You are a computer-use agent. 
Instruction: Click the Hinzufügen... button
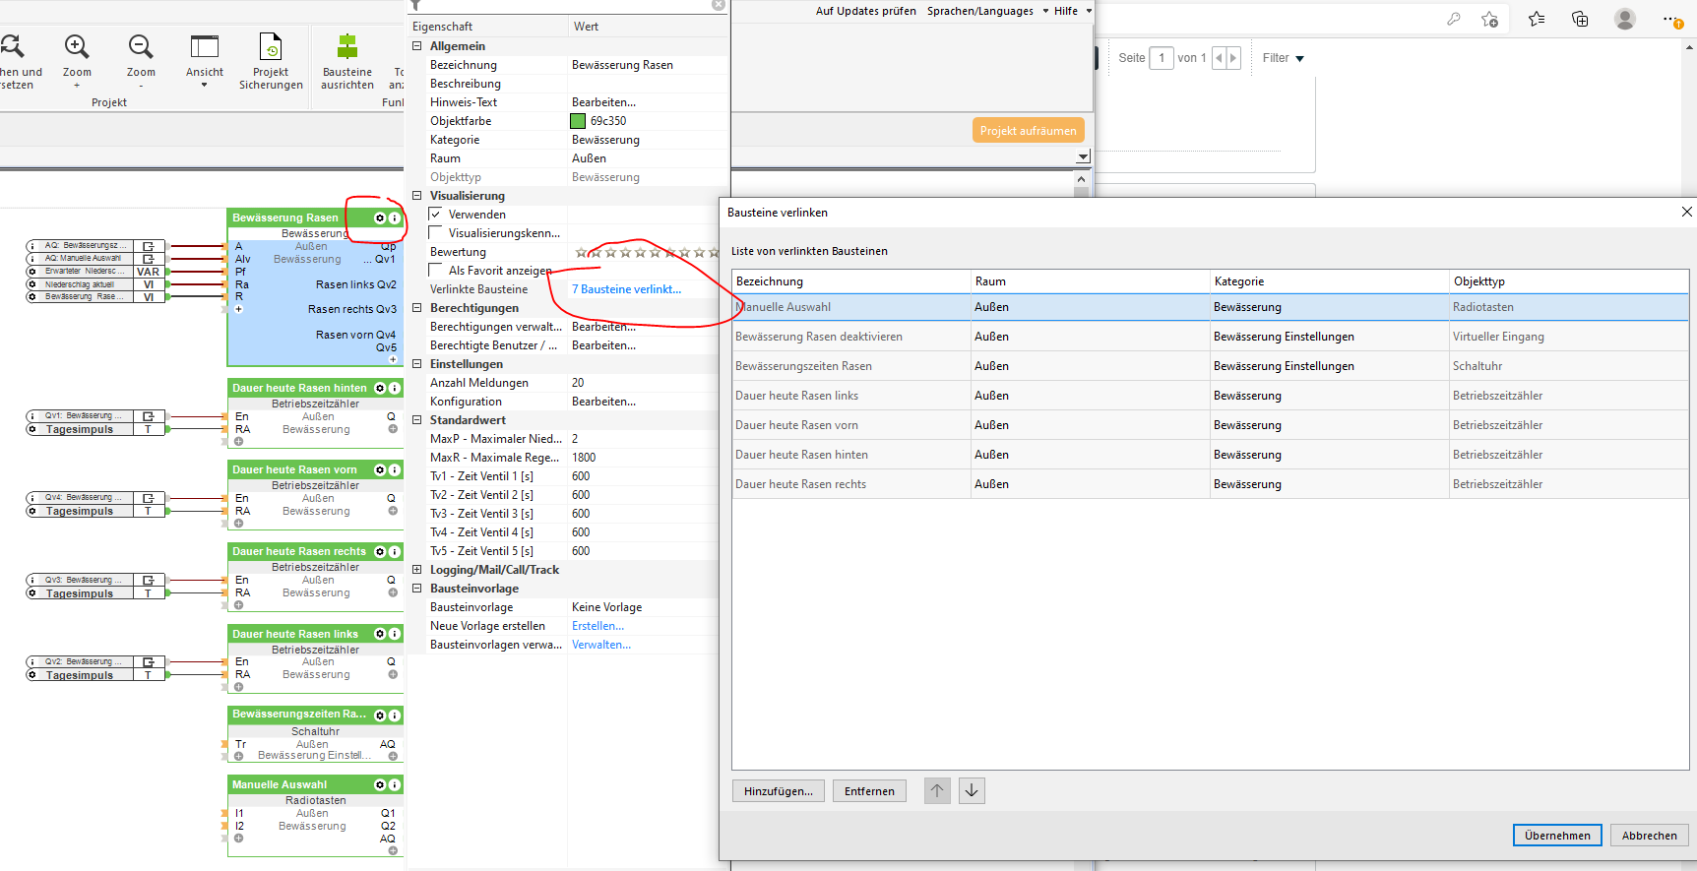click(778, 791)
